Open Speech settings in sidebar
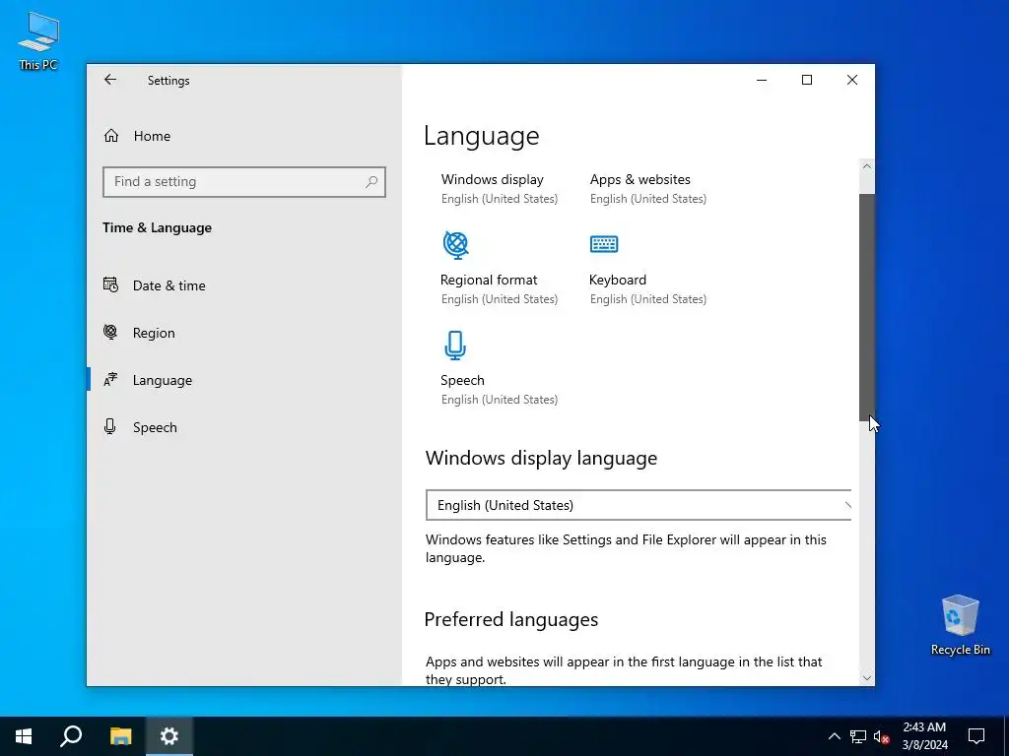This screenshot has height=756, width=1009. [155, 427]
